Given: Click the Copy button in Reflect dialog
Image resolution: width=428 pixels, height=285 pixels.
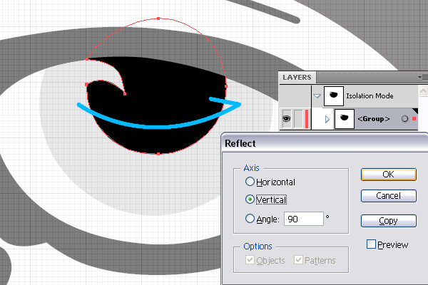Looking at the screenshot, I should tap(389, 221).
